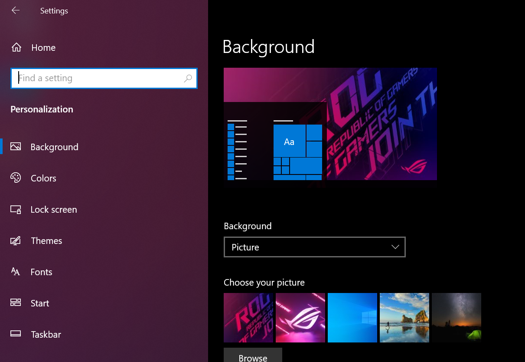Screen dimensions: 525x362
Task: Click the Lock screen monitor icon
Action: (16, 210)
